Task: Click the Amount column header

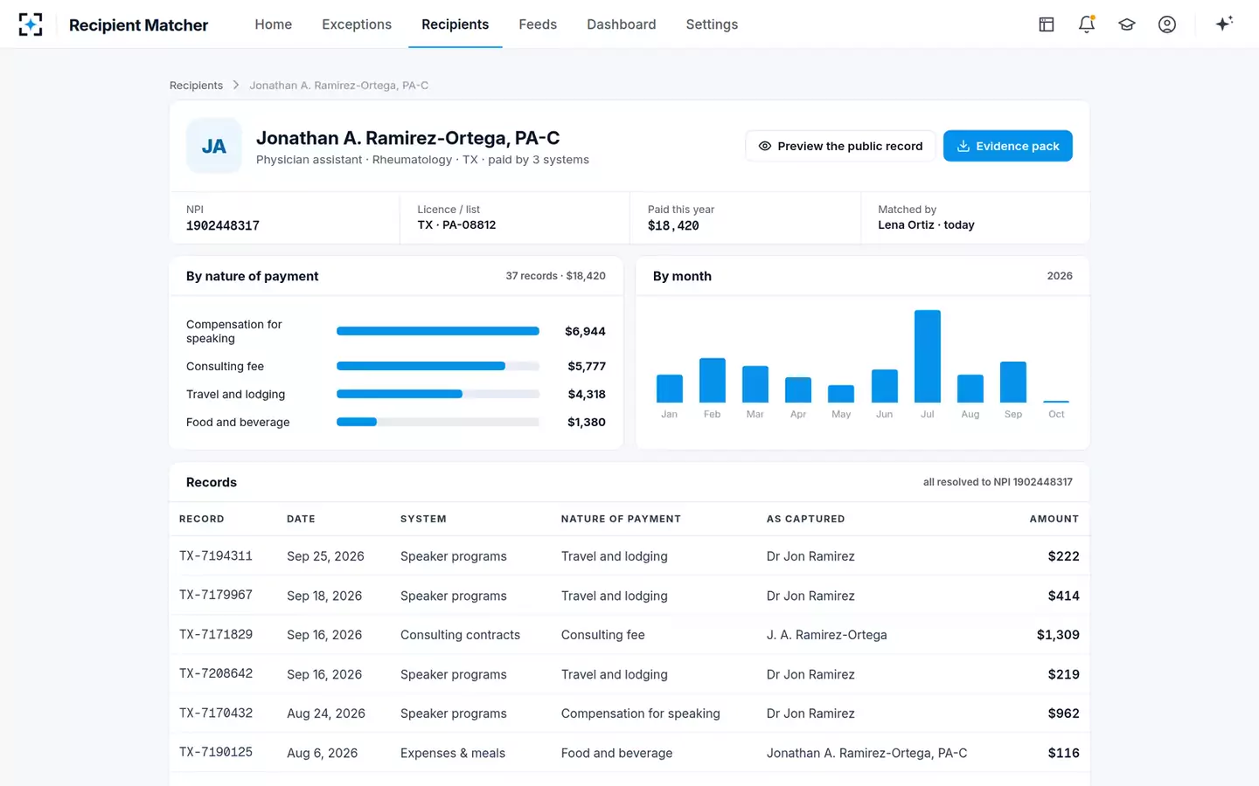Action: tap(1054, 519)
